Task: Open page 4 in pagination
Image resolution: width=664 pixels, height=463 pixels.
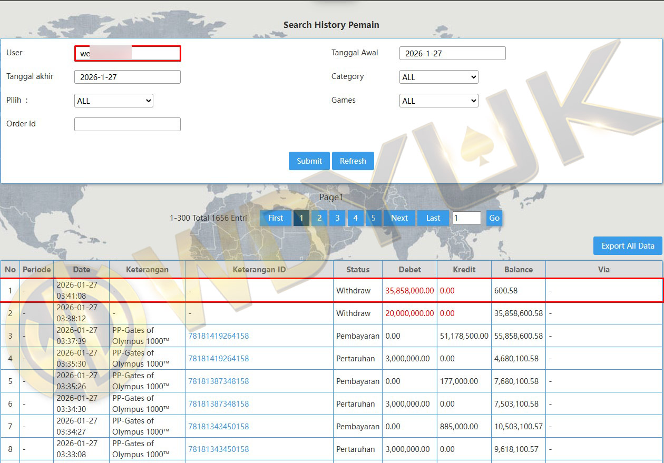Action: (355, 218)
